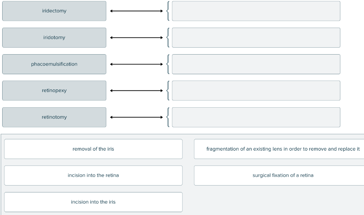This screenshot has height=215, width=364.
Task: Click the iridectomy term box
Action: 54,11
